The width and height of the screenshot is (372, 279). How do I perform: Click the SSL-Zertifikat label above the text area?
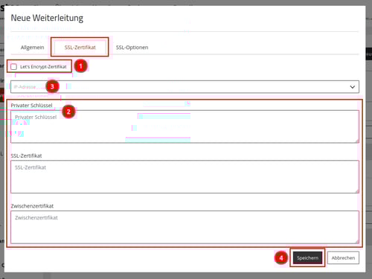point(26,155)
